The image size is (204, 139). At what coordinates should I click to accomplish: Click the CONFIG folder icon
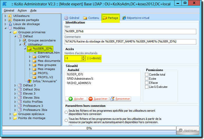pos(34,57)
